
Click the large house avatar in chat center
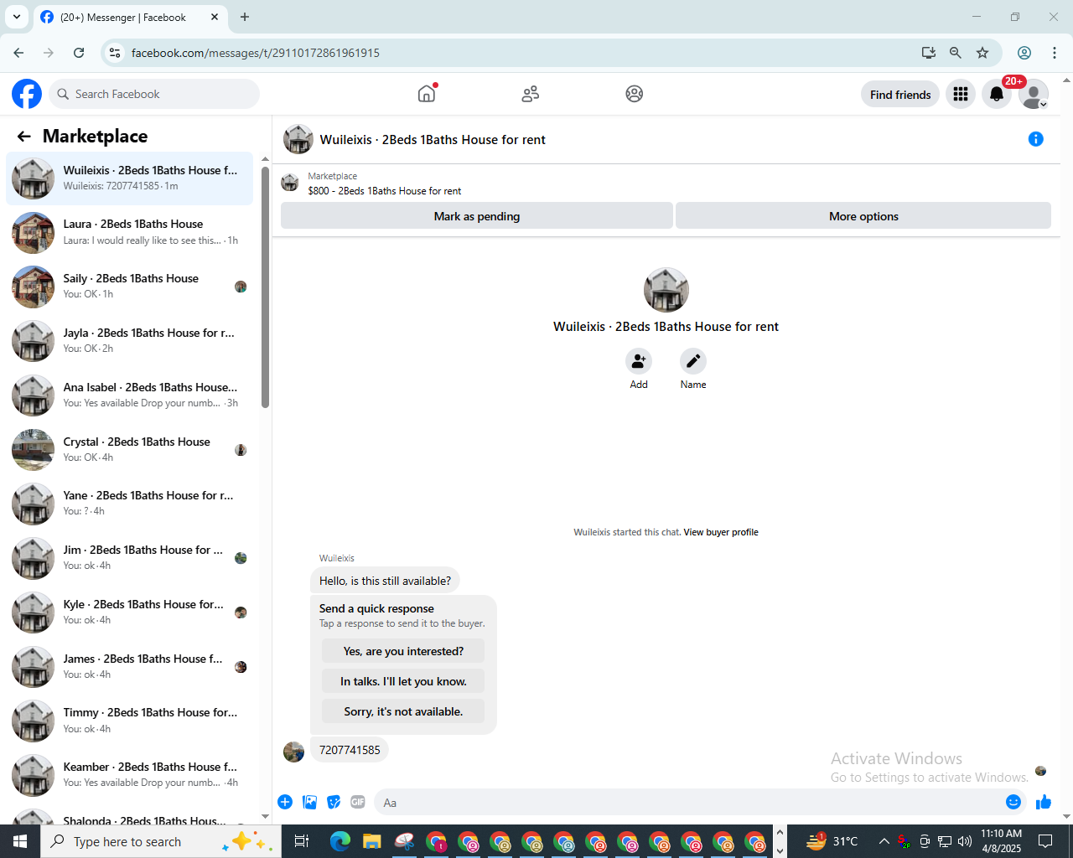pos(666,290)
